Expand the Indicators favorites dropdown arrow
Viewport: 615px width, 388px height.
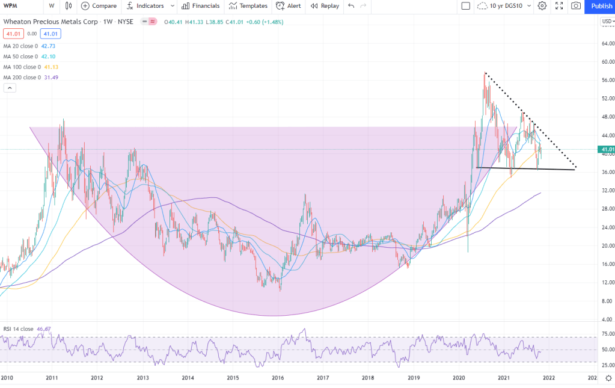(x=173, y=6)
